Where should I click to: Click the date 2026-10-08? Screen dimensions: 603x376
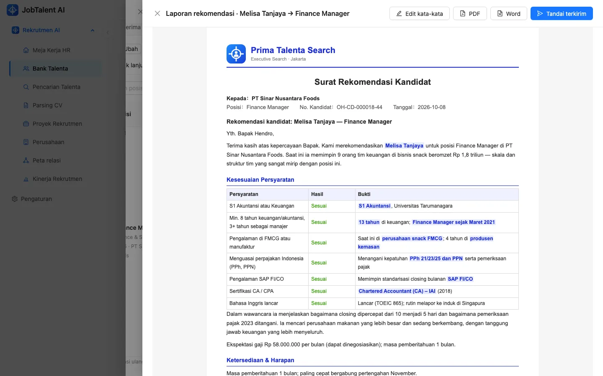coord(432,107)
